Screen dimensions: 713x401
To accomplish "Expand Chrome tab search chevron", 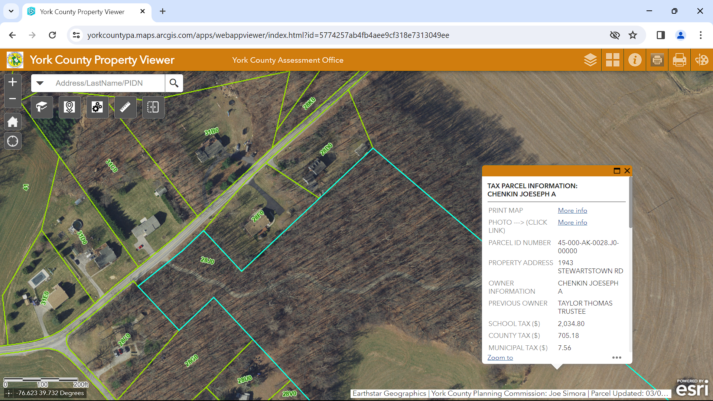I will coord(11,11).
